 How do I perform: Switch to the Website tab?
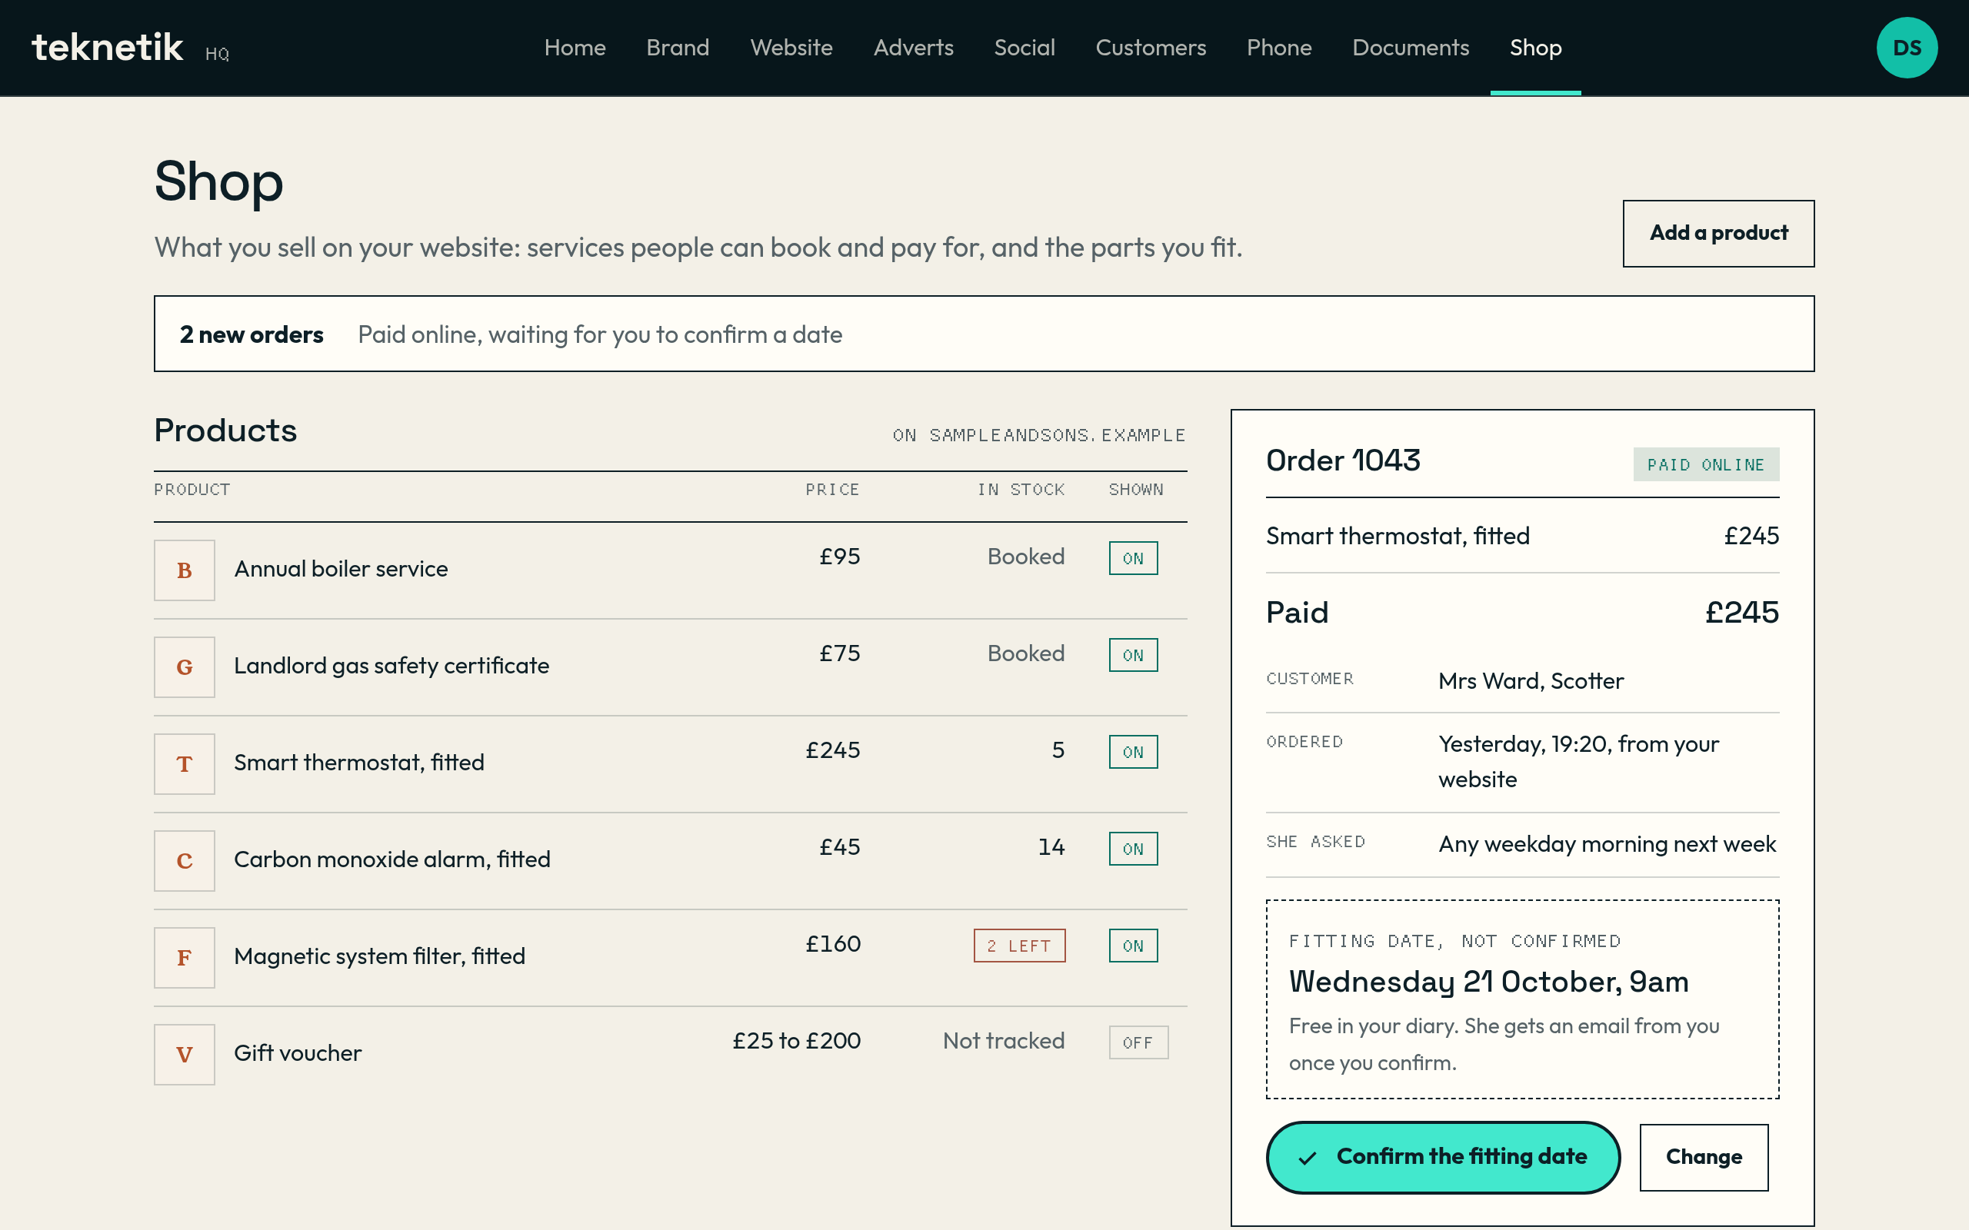click(791, 48)
